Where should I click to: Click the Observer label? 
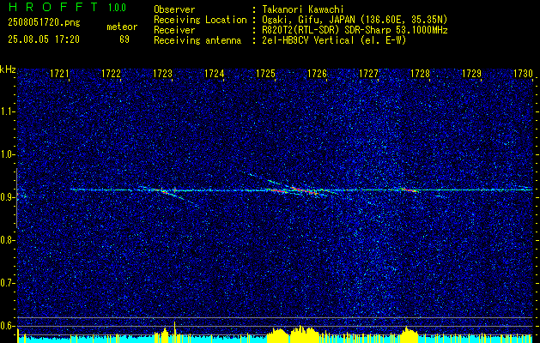[174, 9]
